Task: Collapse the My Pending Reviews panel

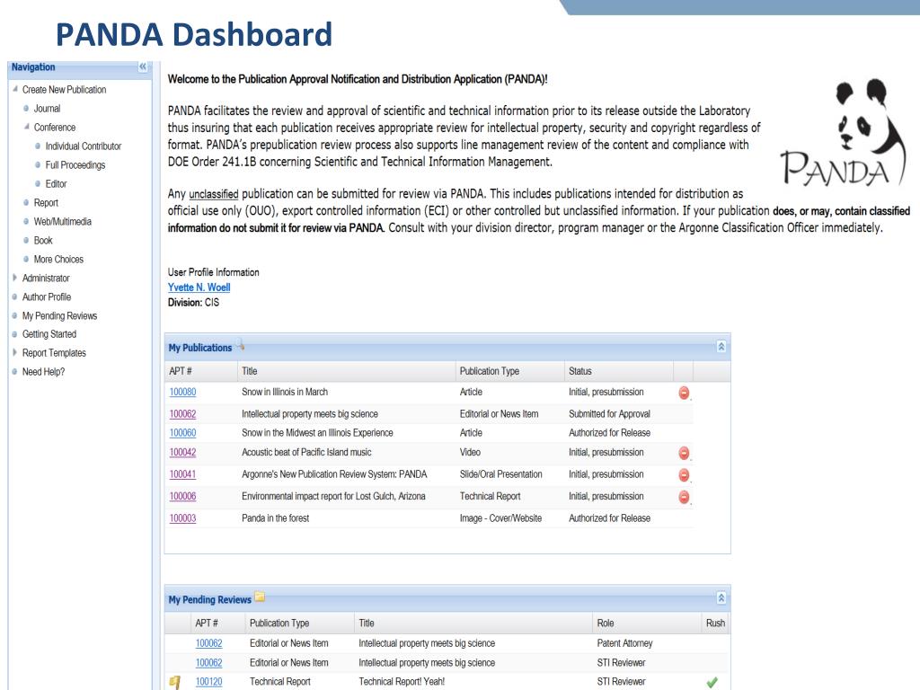Action: 721,597
